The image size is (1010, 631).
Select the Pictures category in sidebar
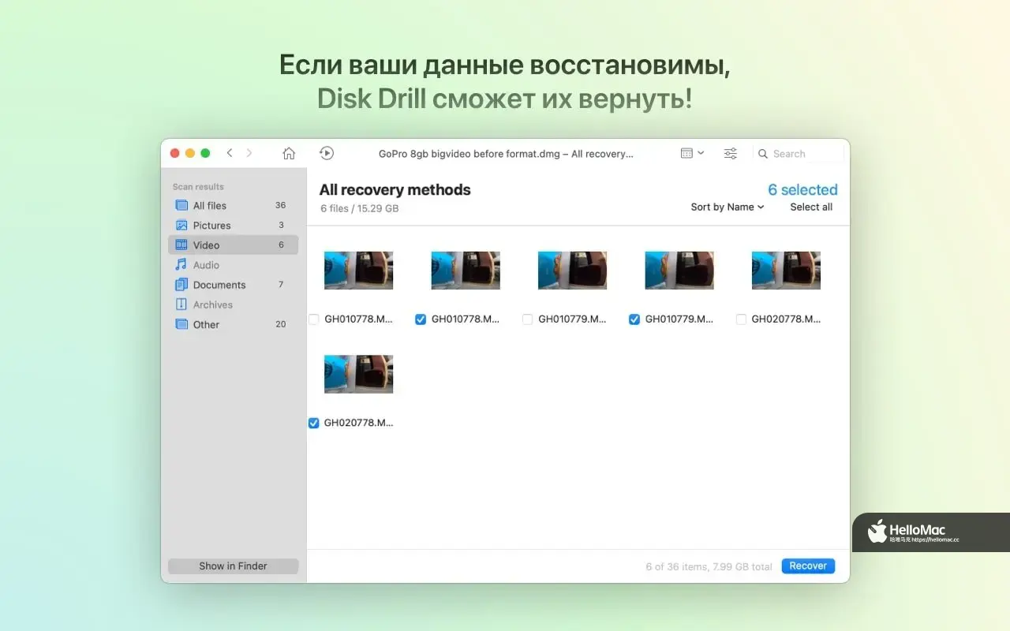coord(233,225)
